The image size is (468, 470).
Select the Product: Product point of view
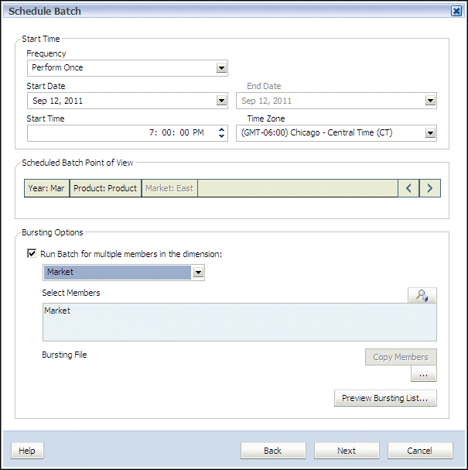105,188
